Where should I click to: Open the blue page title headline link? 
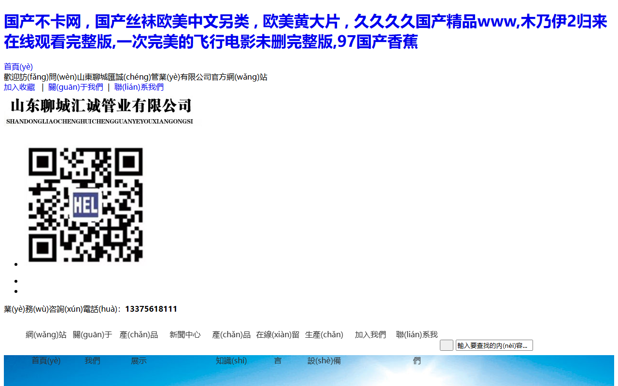[x=306, y=32]
